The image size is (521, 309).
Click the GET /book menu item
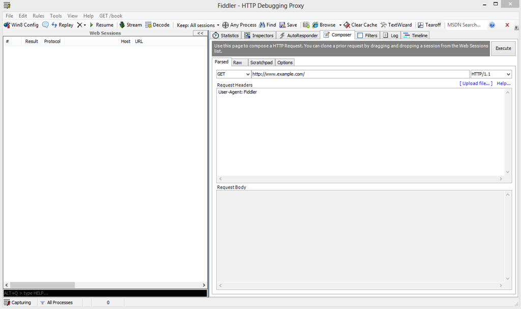[x=110, y=16]
